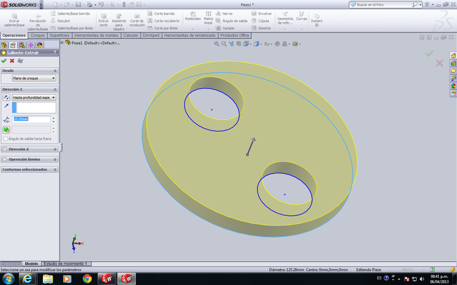Viewport: 457px width, 285px height.
Task: Open the PropertyManager tab icon
Action: tap(13, 45)
